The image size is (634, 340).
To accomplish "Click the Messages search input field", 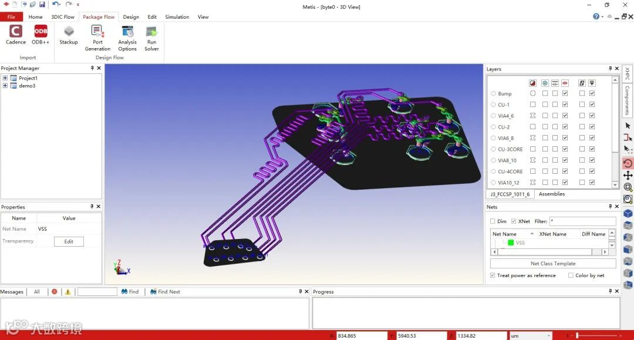I will tap(97, 291).
